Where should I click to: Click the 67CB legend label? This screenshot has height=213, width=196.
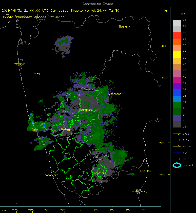[186, 134]
